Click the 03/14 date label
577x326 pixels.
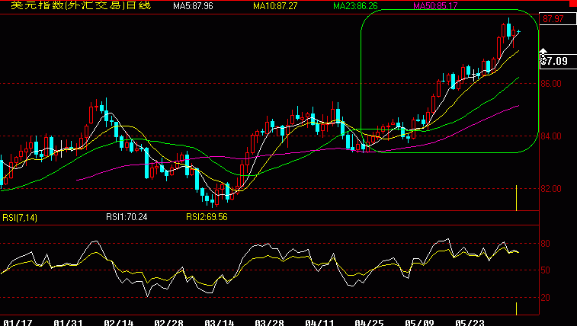pos(219,323)
